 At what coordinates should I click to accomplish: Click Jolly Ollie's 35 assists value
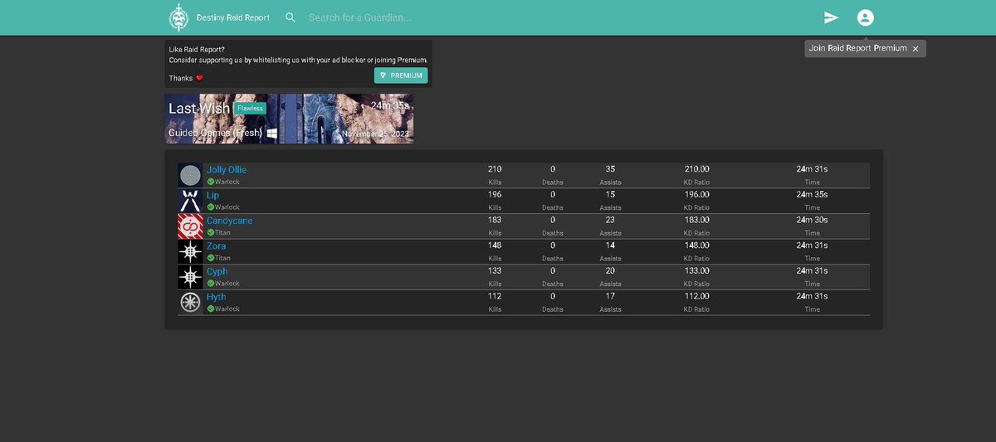tap(610, 169)
